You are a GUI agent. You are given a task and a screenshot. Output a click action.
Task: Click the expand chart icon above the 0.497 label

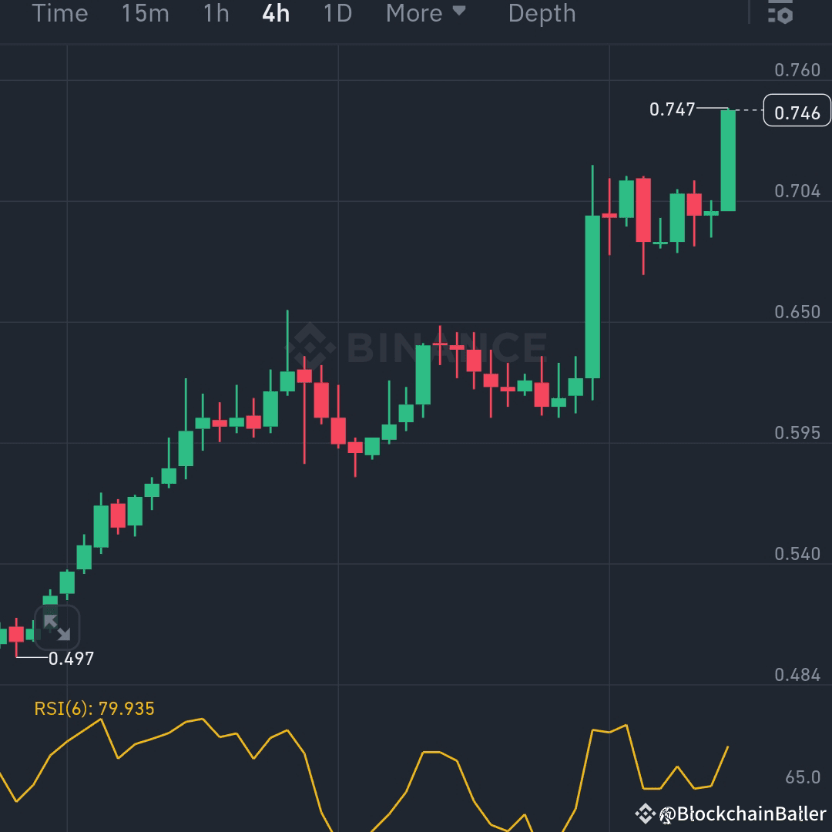58,629
